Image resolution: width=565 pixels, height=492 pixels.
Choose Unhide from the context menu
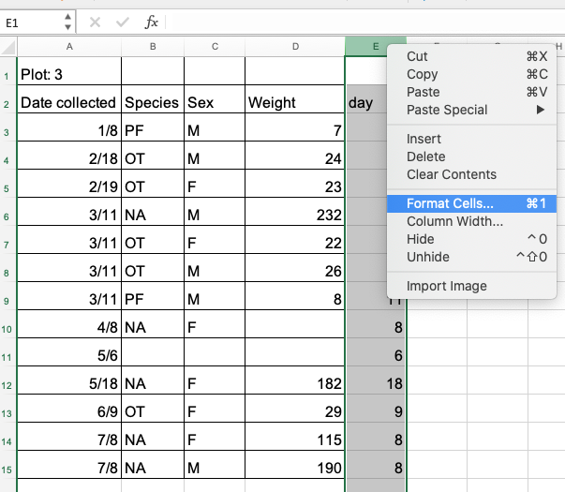(x=427, y=257)
